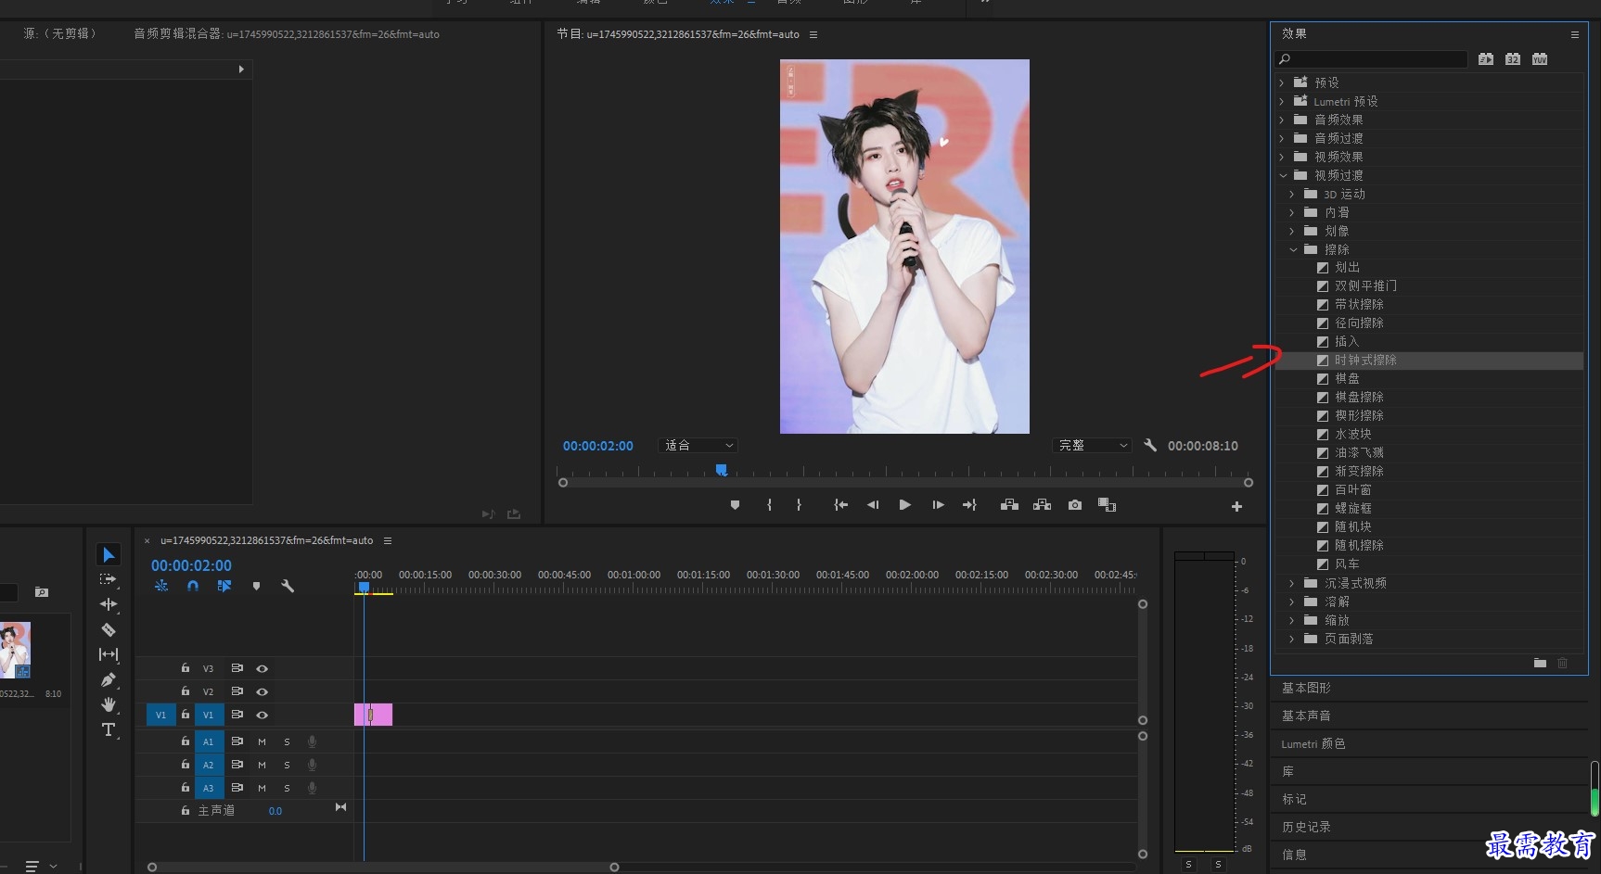
Task: Open the 历史记录 panel
Action: pos(1306,827)
